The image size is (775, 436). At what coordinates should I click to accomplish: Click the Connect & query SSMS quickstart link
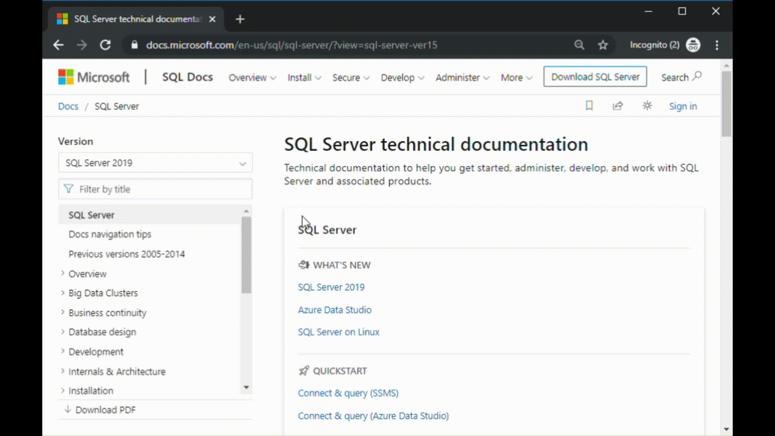(x=348, y=393)
